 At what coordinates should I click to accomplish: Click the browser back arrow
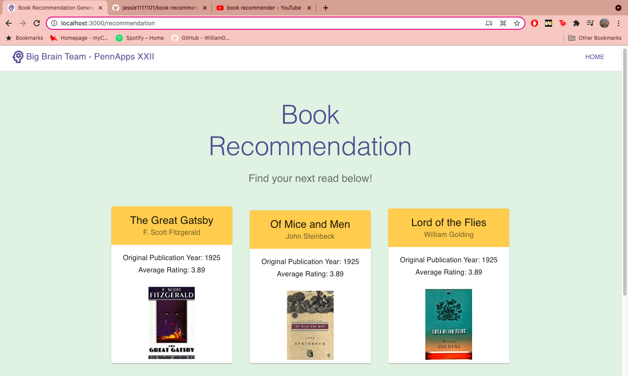(9, 23)
